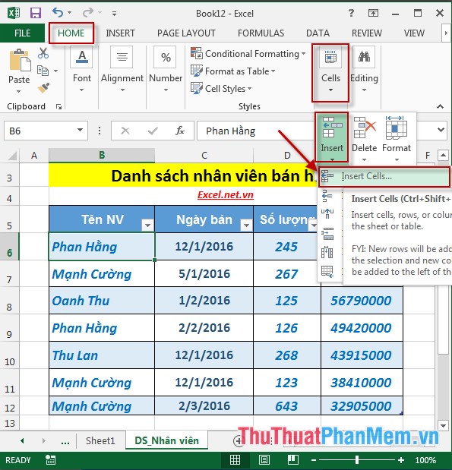Expand the Editing binoculars group

(364, 70)
